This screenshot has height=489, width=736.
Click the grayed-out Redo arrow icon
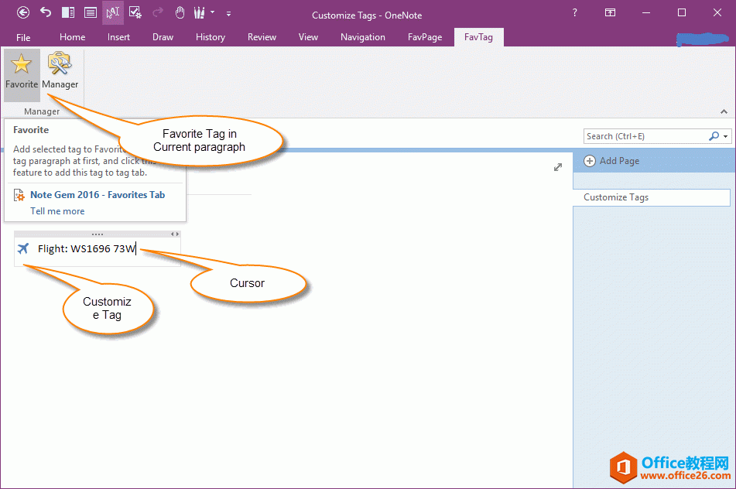pos(157,12)
